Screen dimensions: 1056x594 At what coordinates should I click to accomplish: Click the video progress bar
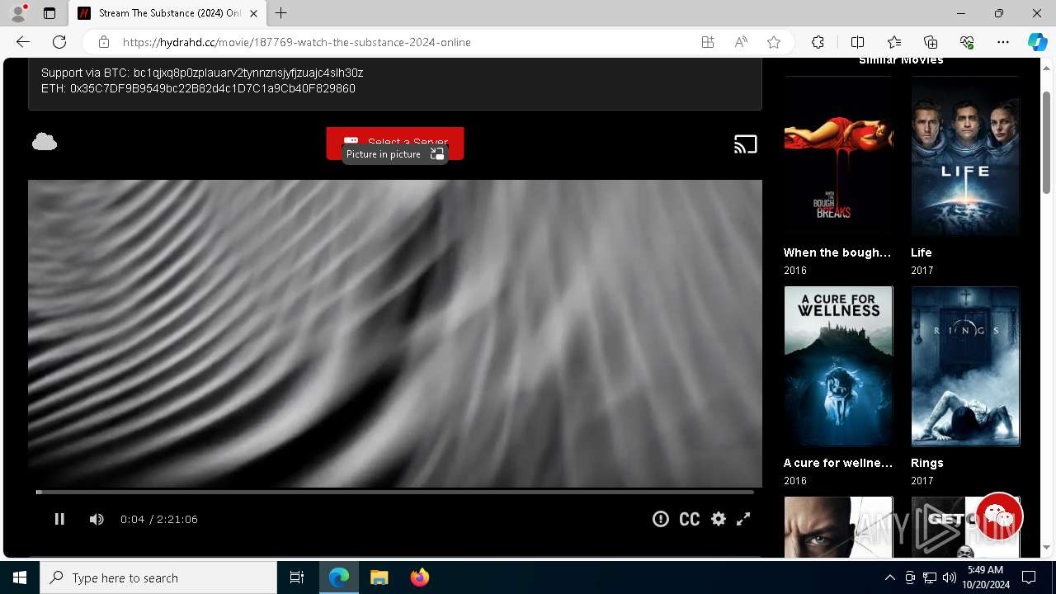click(394, 492)
